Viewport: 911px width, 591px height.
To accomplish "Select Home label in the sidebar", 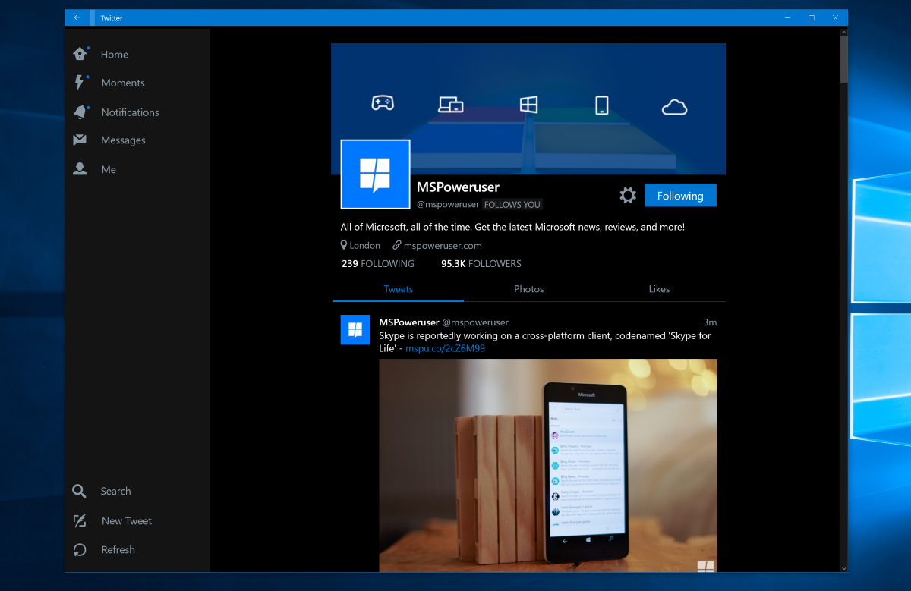I will pyautogui.click(x=115, y=55).
